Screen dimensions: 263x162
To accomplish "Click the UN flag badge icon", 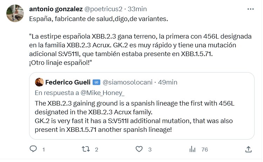I will pyautogui.click(x=95, y=82).
